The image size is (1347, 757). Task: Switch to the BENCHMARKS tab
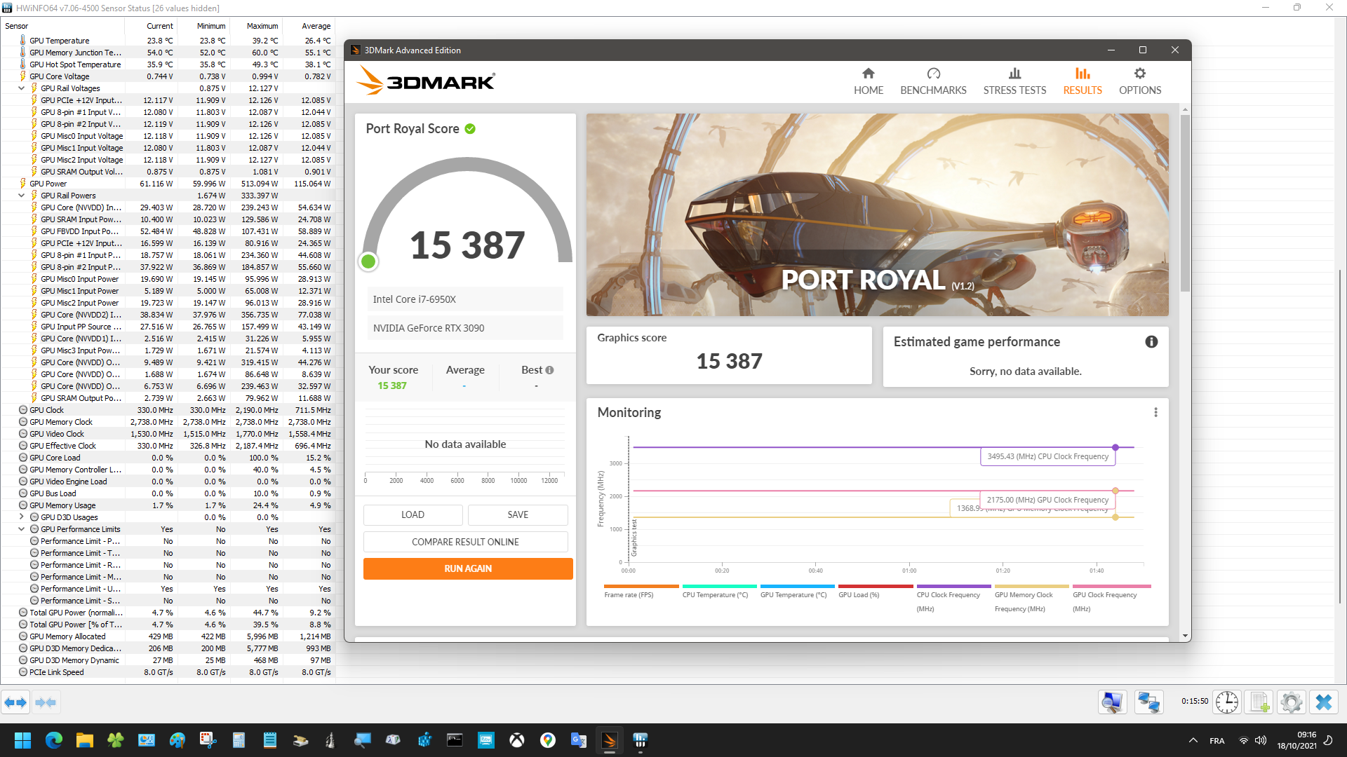click(933, 81)
